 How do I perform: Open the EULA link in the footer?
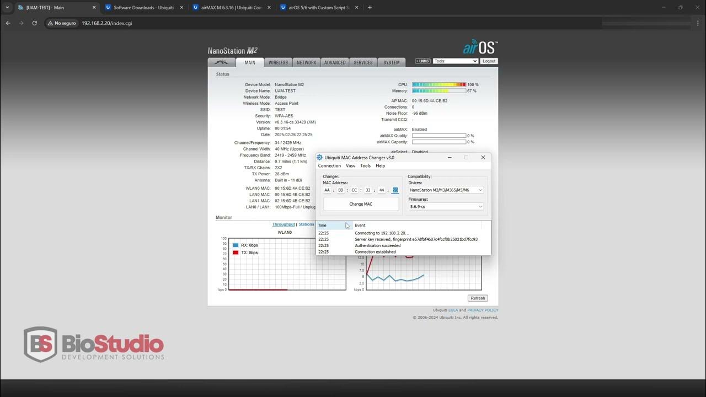coord(453,310)
